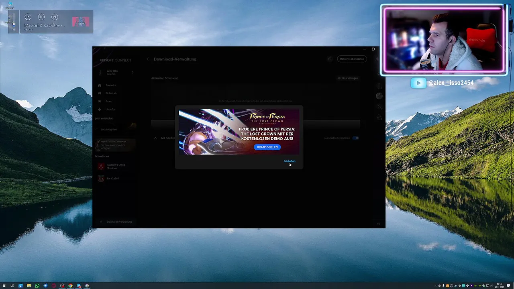This screenshot has height=289, width=514.
Task: Open File Explorer from the taskbar
Action: pos(29,286)
